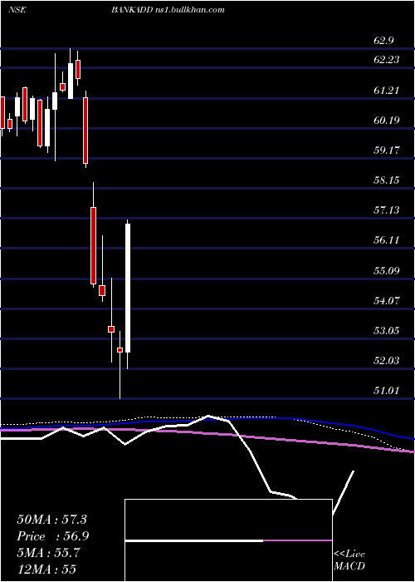Click the 12MA : 55 readout
Viewport: 415px width, 582px height.
pyautogui.click(x=46, y=570)
